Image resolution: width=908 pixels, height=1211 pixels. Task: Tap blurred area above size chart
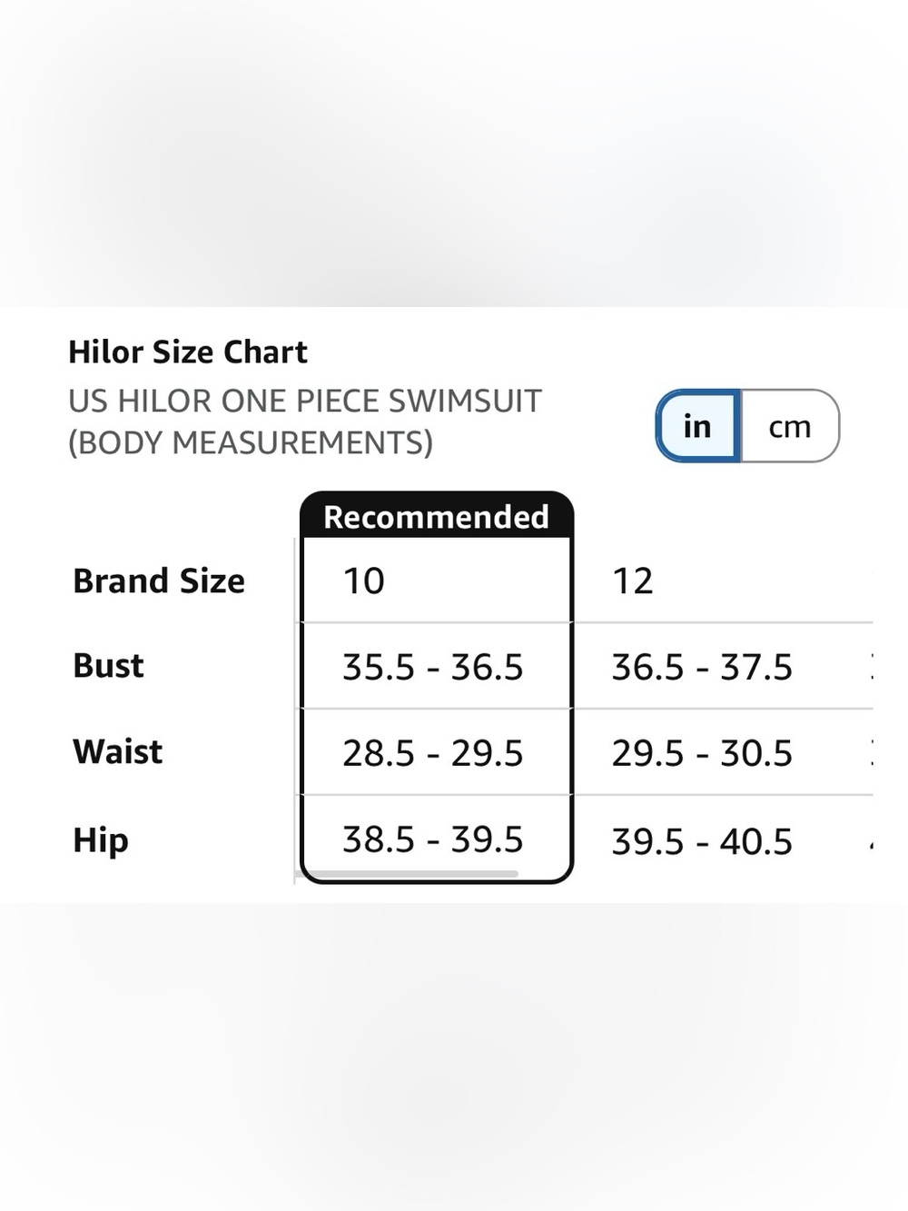click(x=454, y=153)
